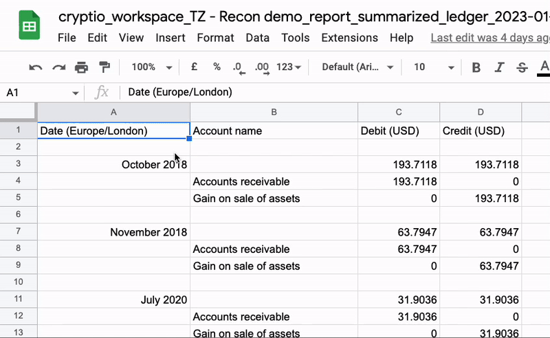Select credit value 0 in row 12
The image size is (550, 338).
[x=481, y=317]
